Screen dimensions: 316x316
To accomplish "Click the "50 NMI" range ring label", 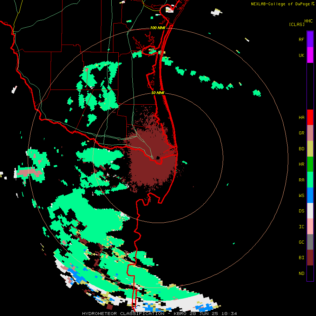I will click(158, 93).
